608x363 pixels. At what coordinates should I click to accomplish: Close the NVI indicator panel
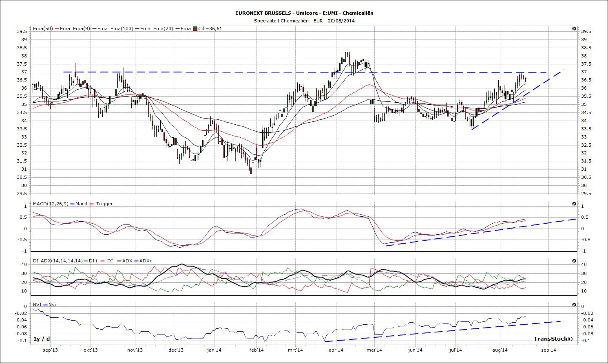574,305
